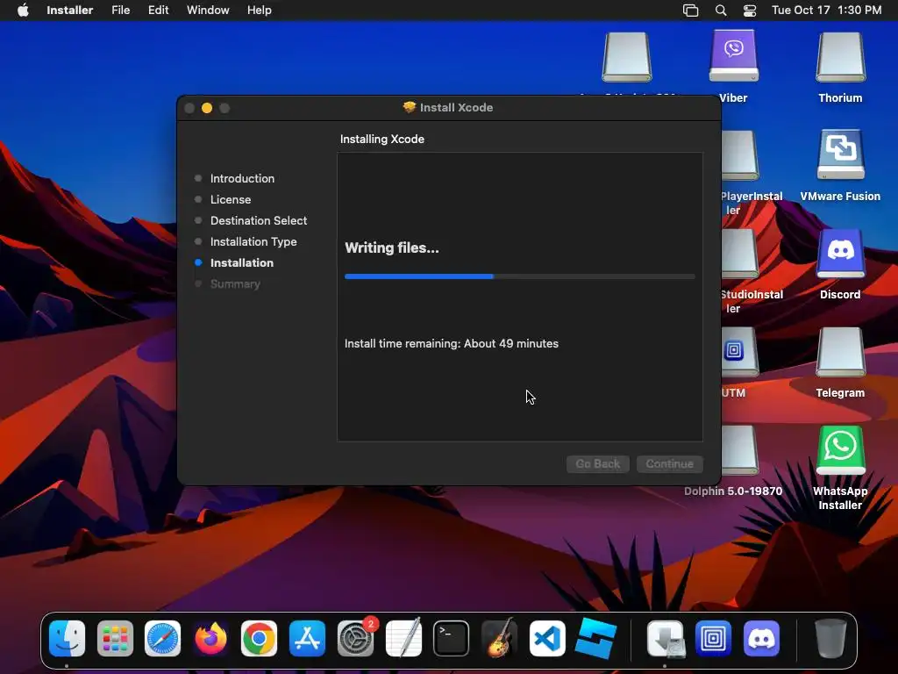Launch Firefox from the Dock
The image size is (898, 674).
tap(210, 639)
